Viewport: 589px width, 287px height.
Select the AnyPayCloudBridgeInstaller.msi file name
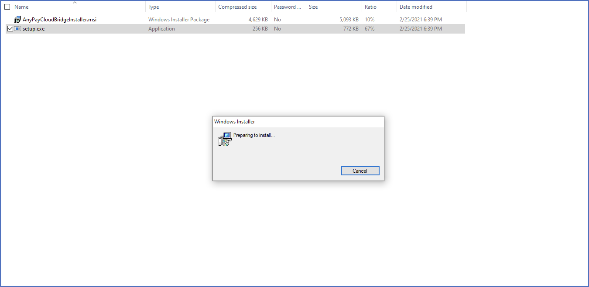59,20
